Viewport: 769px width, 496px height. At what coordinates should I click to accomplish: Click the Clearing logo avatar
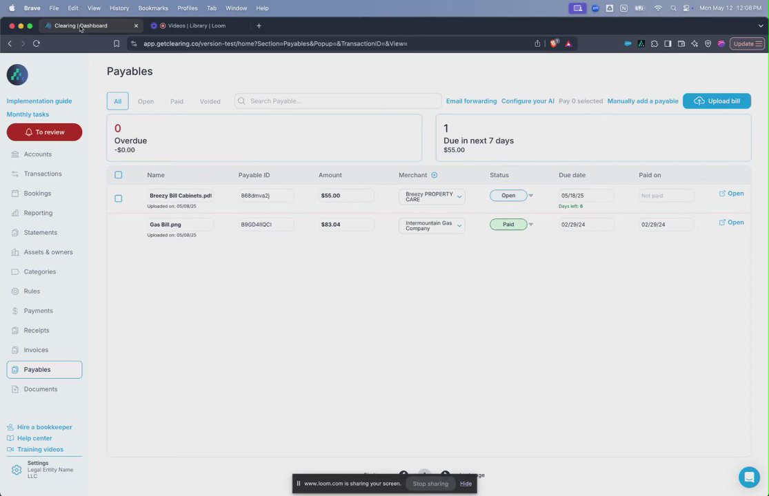tap(17, 75)
